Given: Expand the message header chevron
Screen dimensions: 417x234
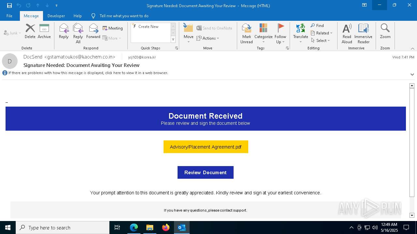Looking at the screenshot, I should coord(412,74).
